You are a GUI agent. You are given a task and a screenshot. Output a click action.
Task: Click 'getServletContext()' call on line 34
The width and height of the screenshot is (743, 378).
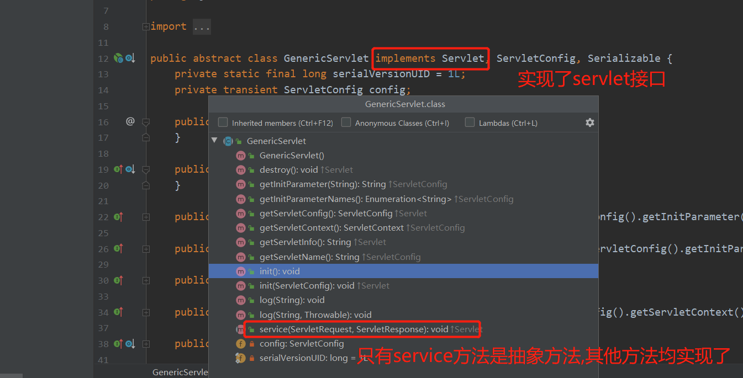687,312
